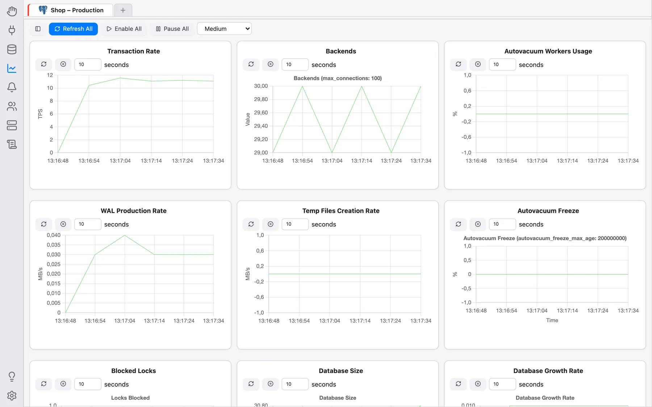
Task: Refresh the Database Growth Rate chart
Action: (458, 384)
